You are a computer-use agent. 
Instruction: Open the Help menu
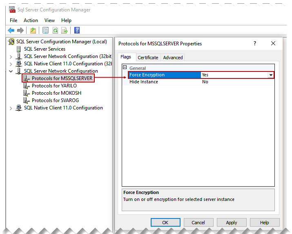(66, 20)
